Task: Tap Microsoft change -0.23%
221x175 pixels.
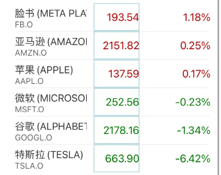Action: pyautogui.click(x=193, y=102)
